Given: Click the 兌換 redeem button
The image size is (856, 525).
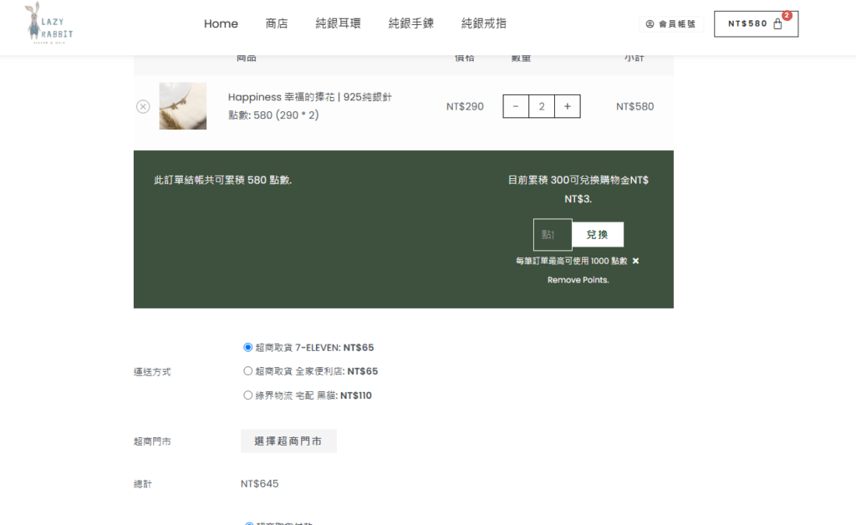Looking at the screenshot, I should coord(598,235).
